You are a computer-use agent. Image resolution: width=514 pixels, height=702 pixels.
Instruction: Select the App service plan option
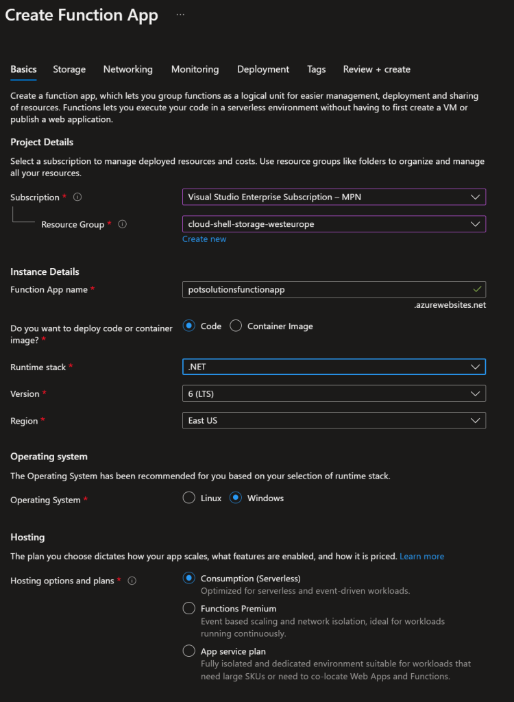pos(189,651)
